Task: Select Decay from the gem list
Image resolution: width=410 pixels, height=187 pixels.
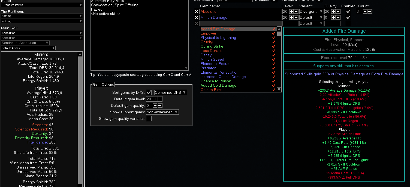Action: [x=239, y=55]
